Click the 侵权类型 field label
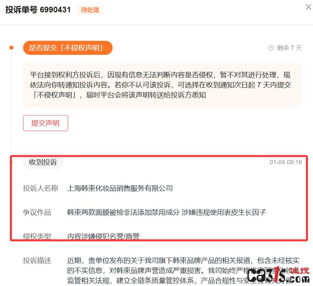Image resolution: width=313 pixels, height=286 pixels. pos(37,236)
